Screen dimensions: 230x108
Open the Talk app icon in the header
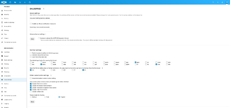pos(30,2)
